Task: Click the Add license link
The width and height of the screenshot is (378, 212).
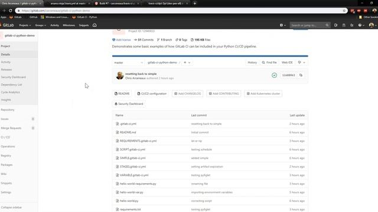Action: coord(122,40)
